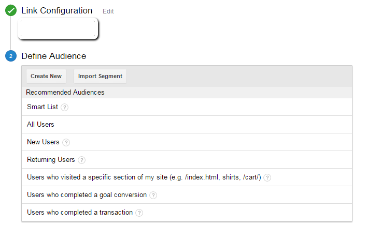Click Edit next to Link Configuration

108,11
